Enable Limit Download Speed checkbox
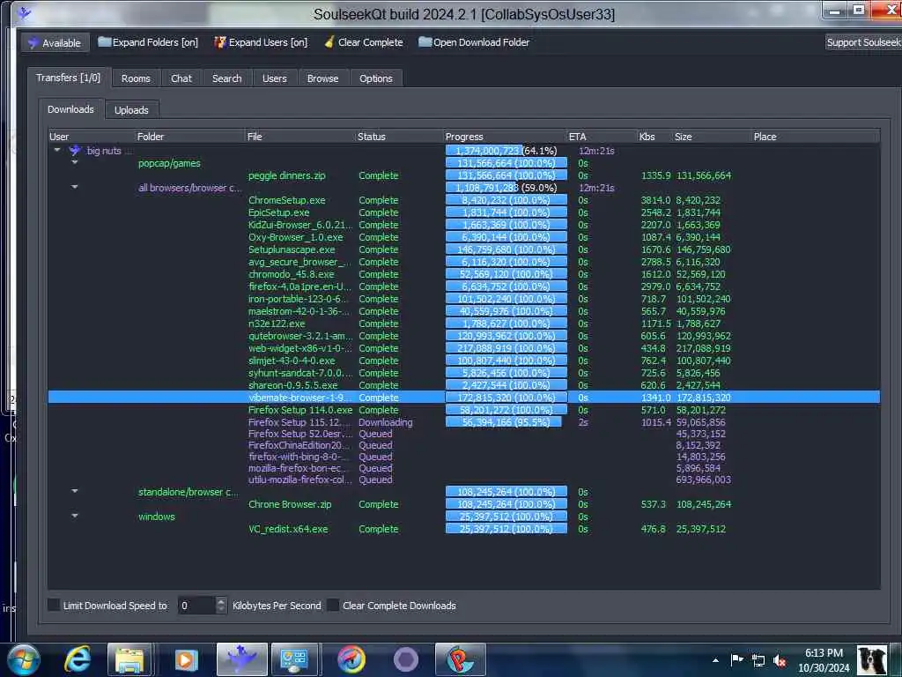 54,605
